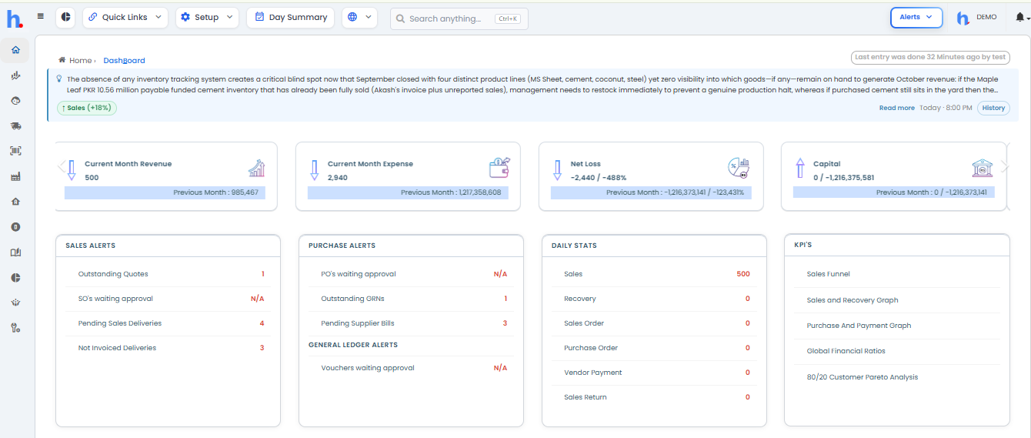
Task: Click the home icon in the left sidebar
Action: pyautogui.click(x=15, y=50)
